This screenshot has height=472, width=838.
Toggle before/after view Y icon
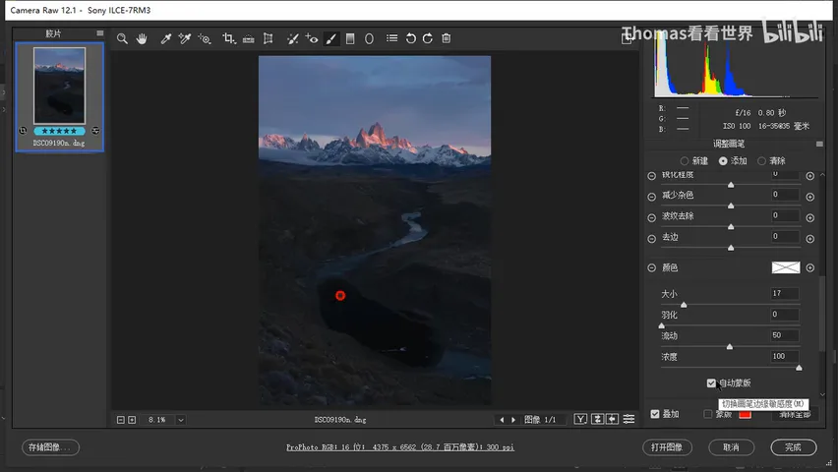tap(580, 420)
